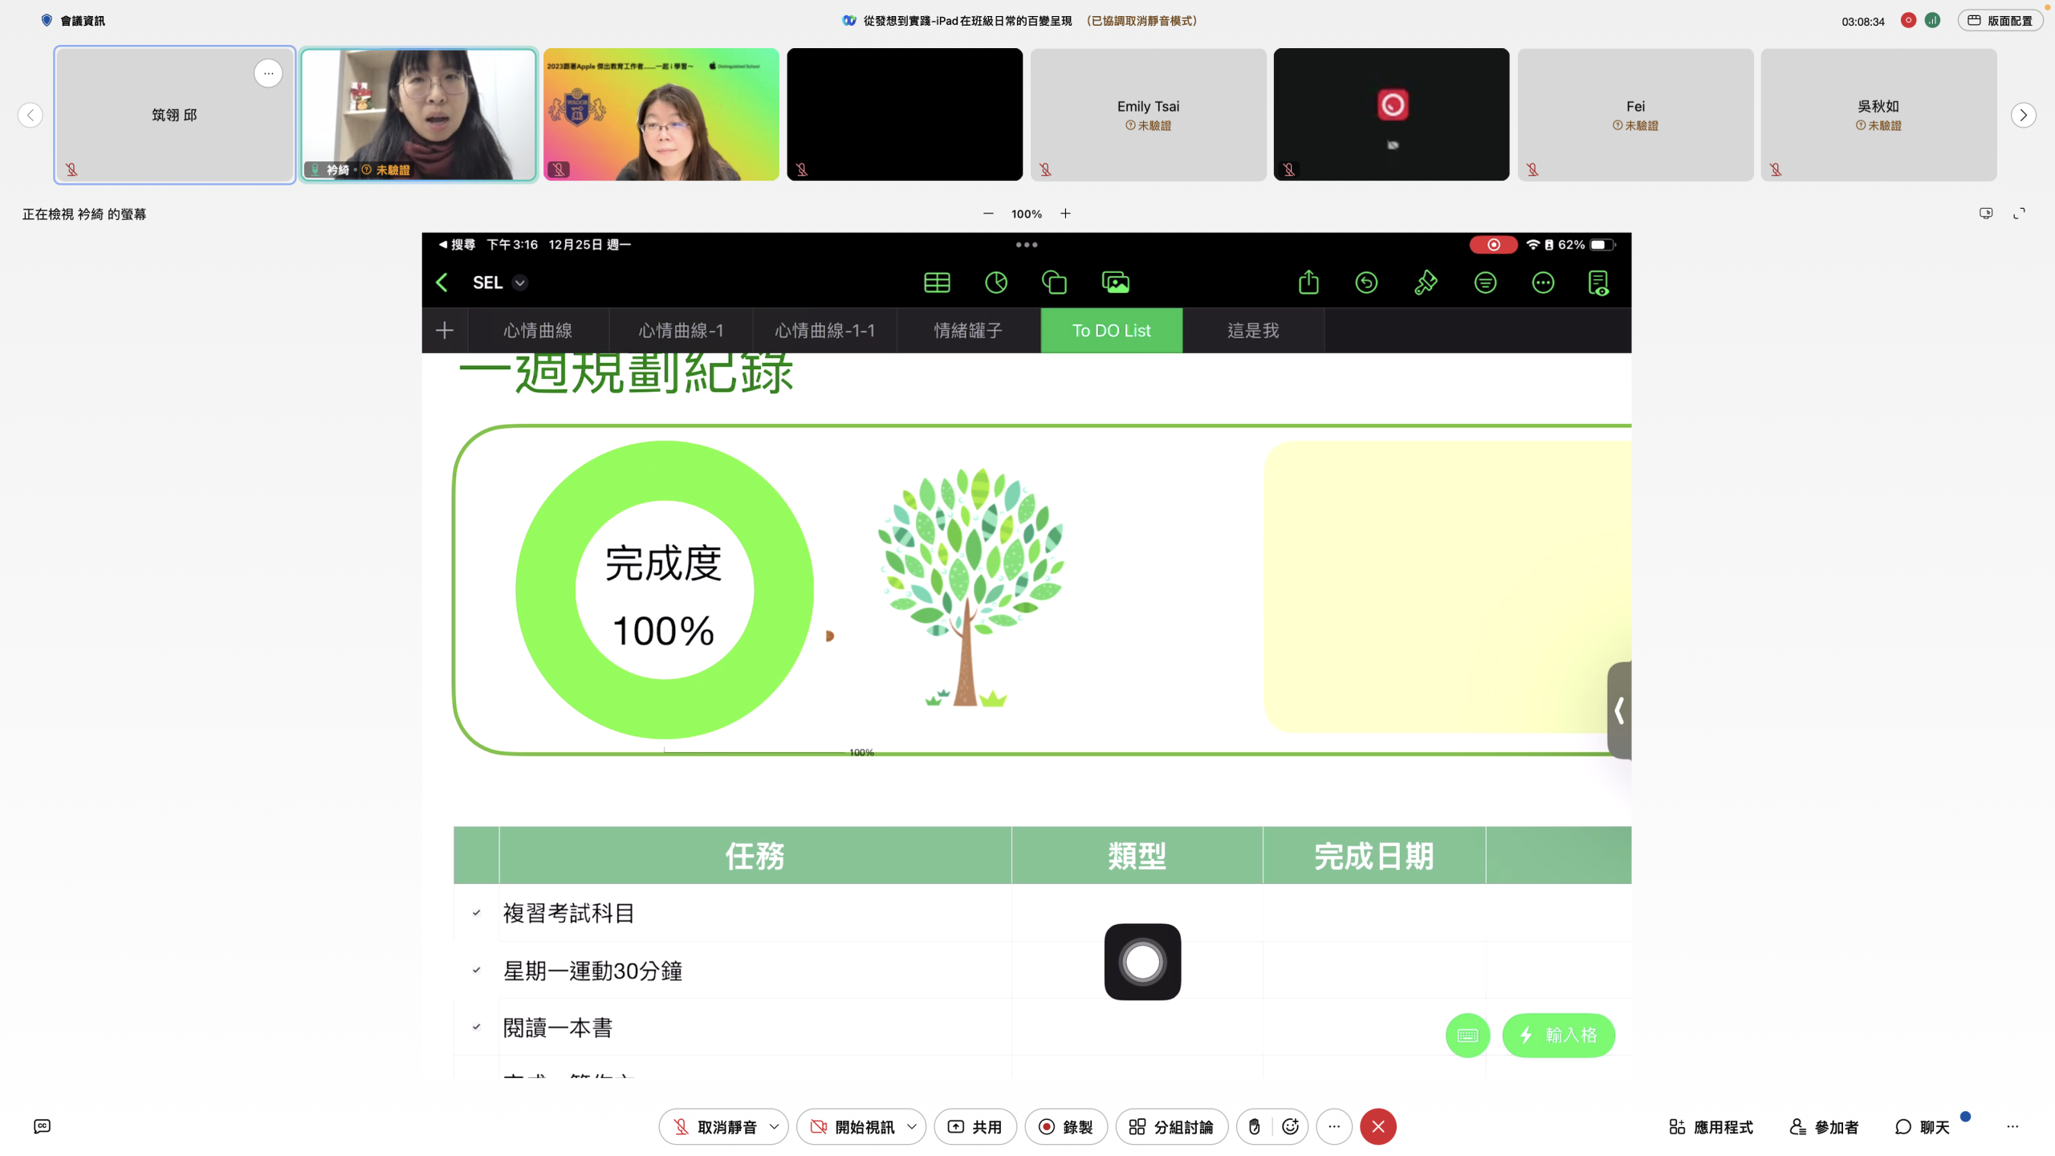
Task: Tap the share icon in Numbers
Action: (1308, 283)
